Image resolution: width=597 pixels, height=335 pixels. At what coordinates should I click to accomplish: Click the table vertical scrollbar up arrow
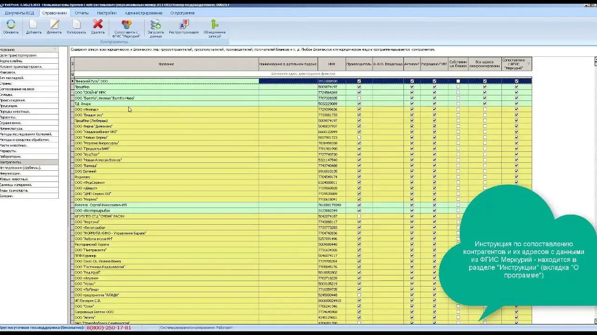coord(595,60)
